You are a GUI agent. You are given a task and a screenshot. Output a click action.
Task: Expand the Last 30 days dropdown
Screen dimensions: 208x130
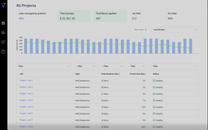point(175,30)
